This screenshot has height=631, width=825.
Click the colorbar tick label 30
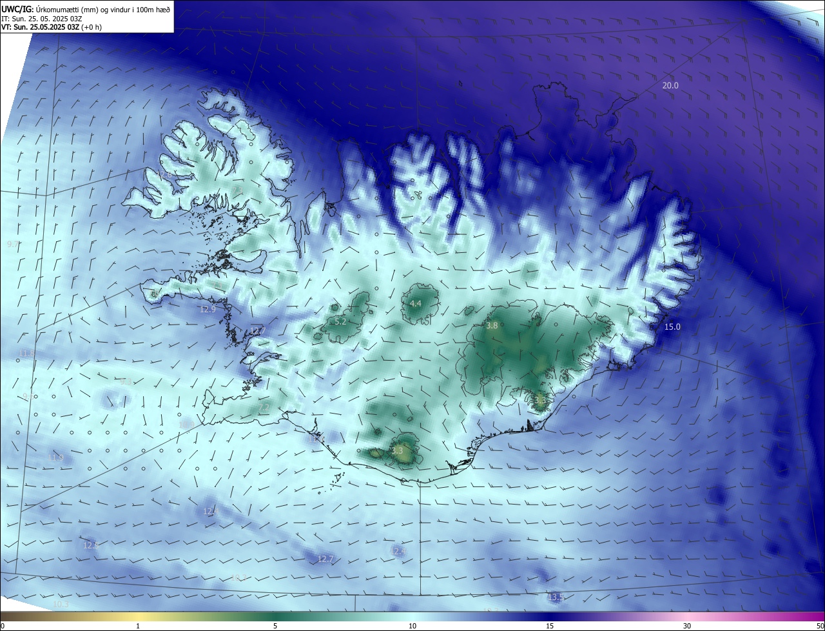click(x=687, y=626)
